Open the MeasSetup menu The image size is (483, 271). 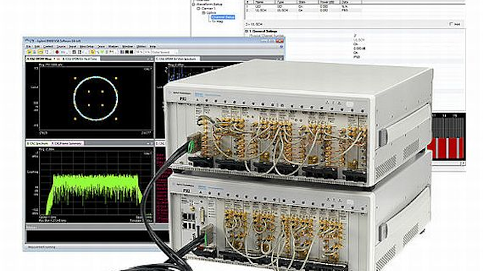[x=87, y=46]
